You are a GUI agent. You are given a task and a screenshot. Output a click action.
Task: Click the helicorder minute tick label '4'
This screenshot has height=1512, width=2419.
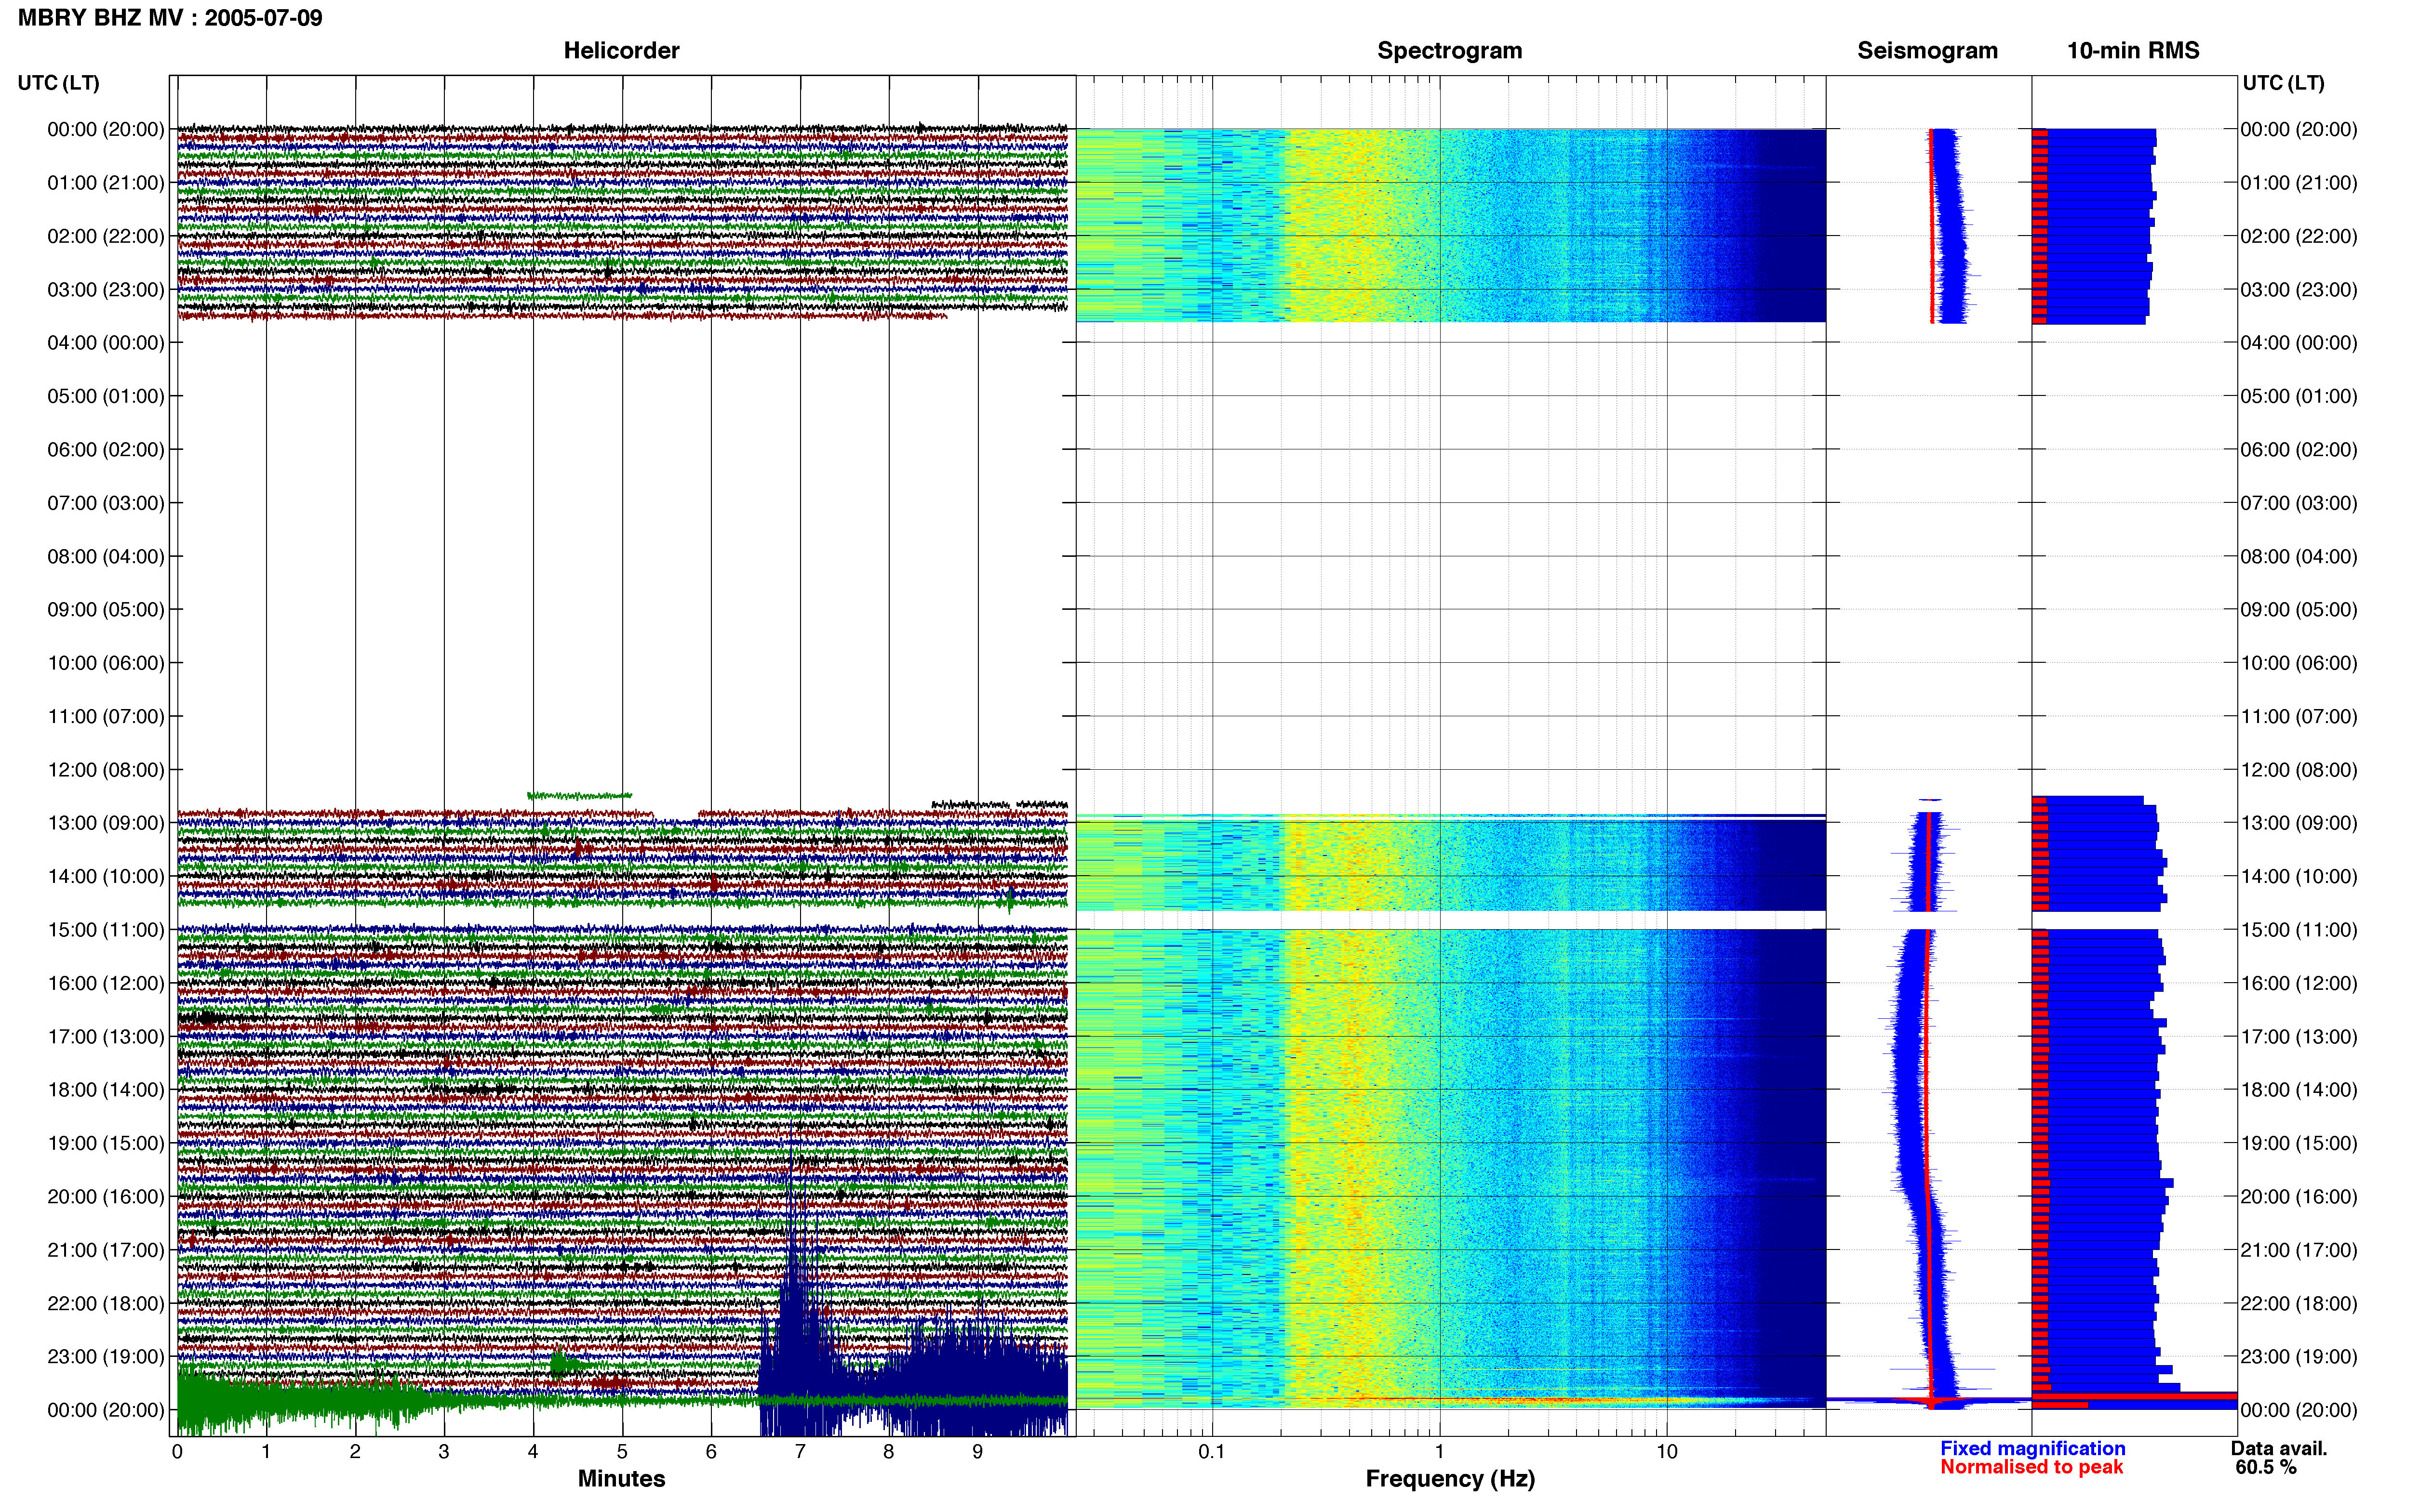pyautogui.click(x=533, y=1452)
